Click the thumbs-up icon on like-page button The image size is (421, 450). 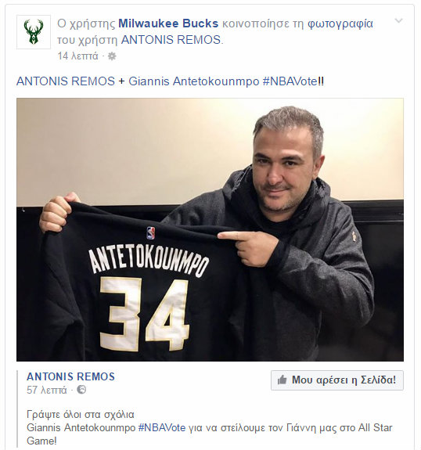tap(282, 380)
